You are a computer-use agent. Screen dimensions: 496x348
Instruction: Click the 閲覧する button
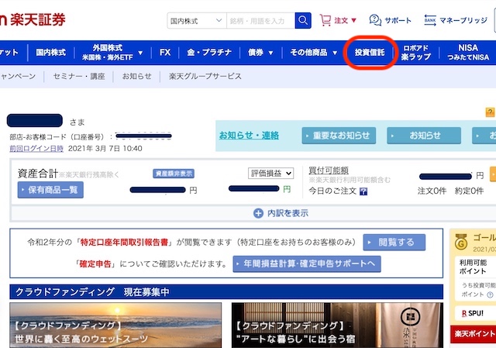click(394, 243)
